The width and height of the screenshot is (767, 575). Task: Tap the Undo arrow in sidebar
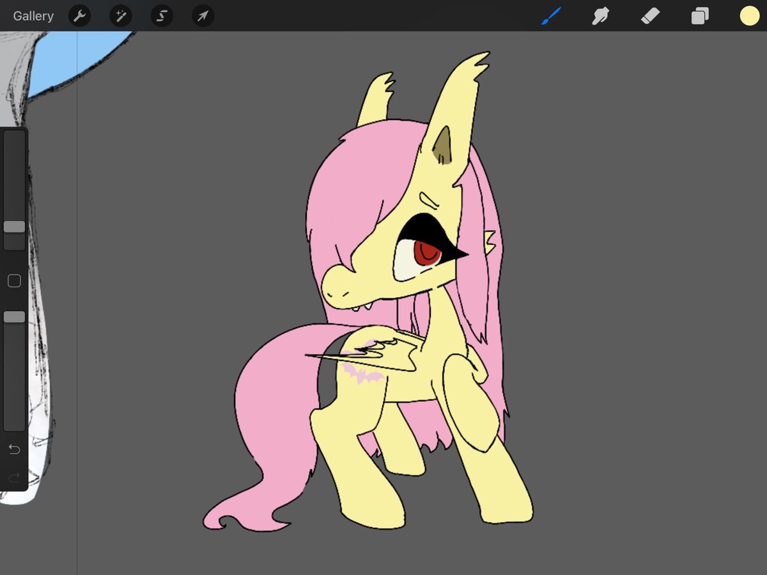[14, 450]
